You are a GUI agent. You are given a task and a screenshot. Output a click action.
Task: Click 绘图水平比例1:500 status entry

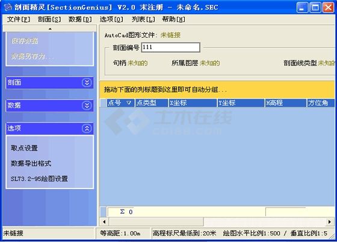tap(252, 233)
